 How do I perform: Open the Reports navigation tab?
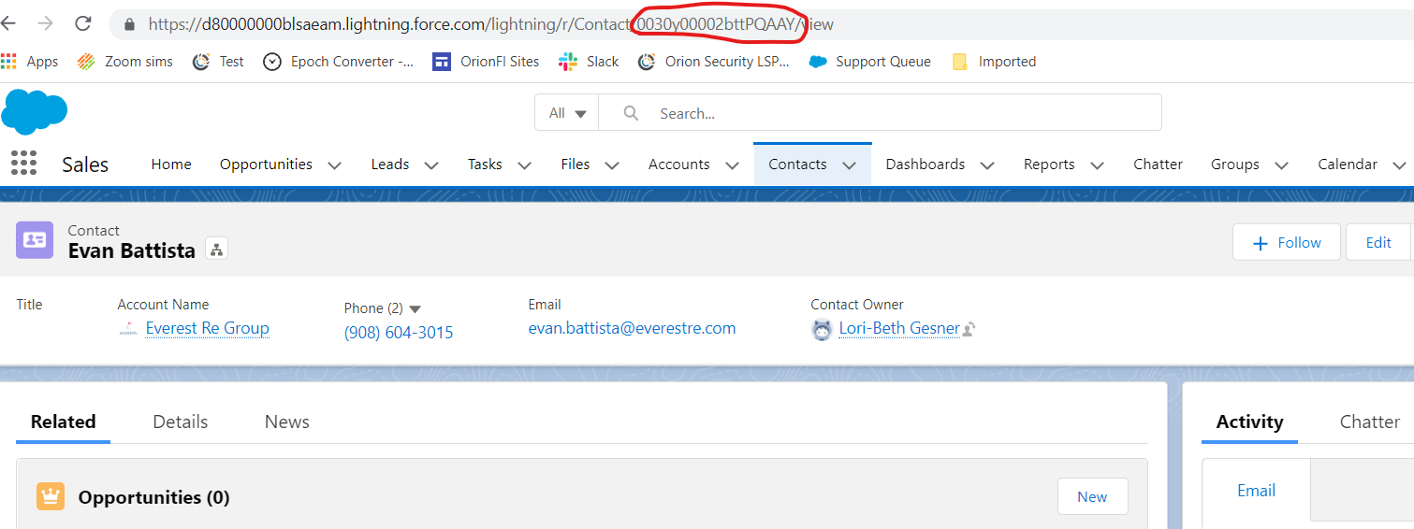1048,164
